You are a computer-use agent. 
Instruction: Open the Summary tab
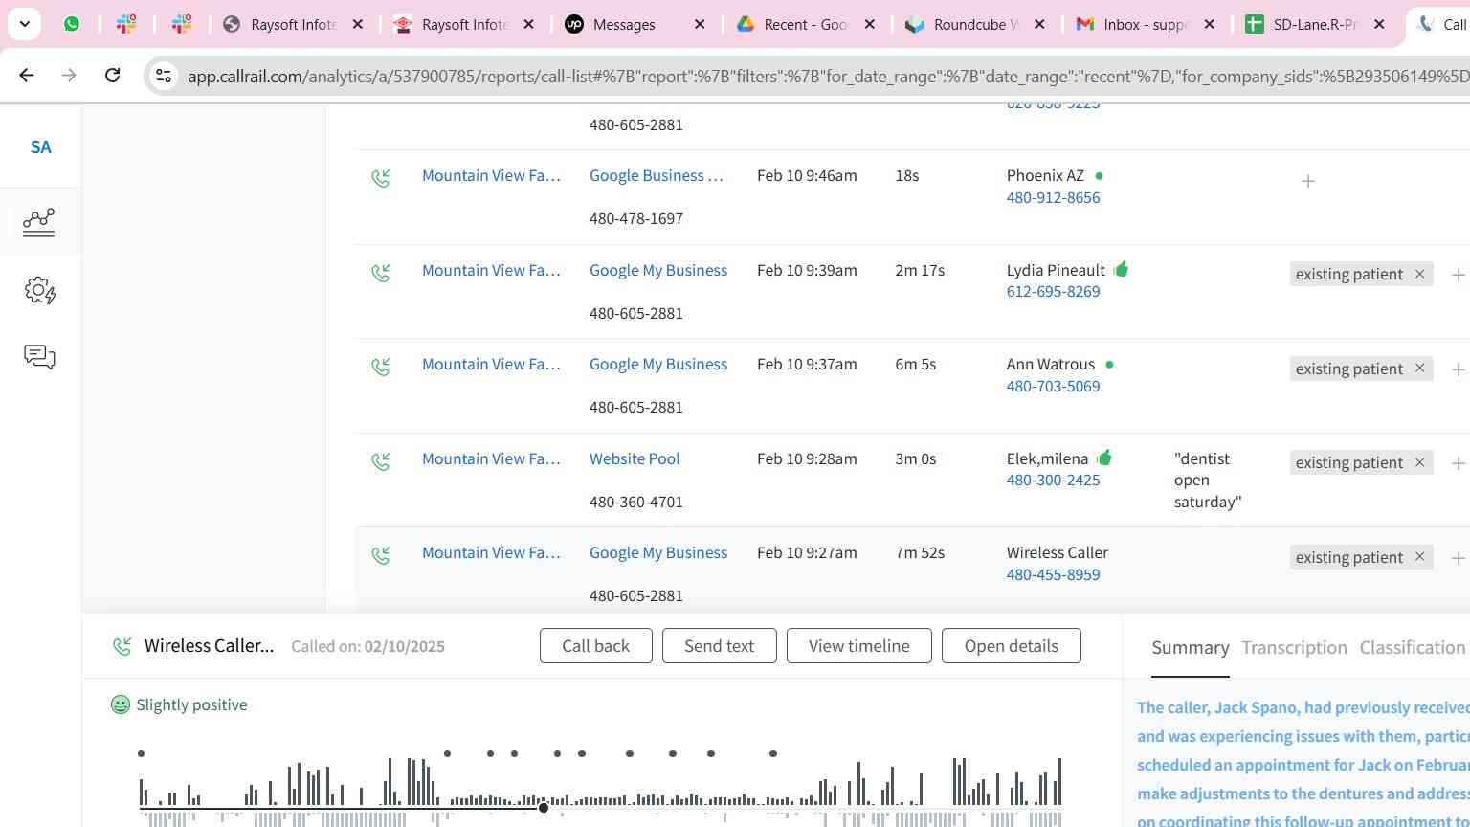(x=1190, y=648)
